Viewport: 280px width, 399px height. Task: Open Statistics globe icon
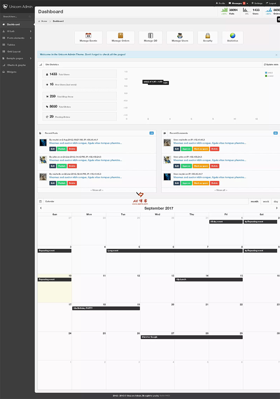[233, 35]
